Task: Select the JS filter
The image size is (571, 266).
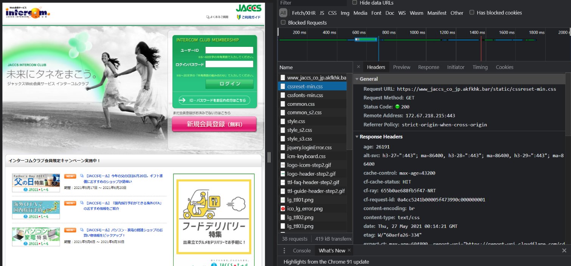Action: pyautogui.click(x=322, y=13)
